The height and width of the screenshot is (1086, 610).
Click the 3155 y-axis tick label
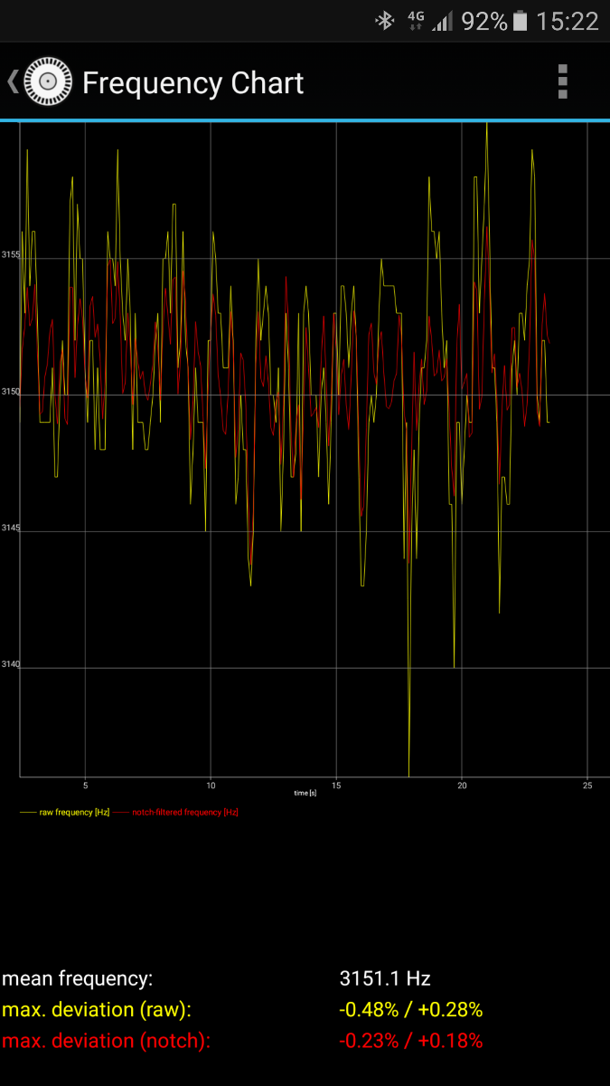(10, 255)
